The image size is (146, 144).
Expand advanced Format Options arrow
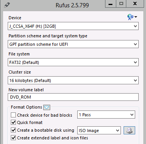tap(47, 107)
